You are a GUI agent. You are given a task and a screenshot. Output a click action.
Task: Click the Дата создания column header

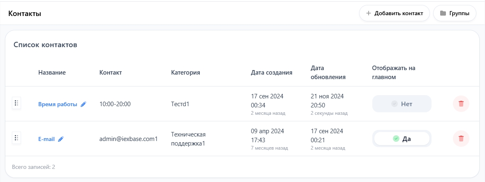coord(271,73)
